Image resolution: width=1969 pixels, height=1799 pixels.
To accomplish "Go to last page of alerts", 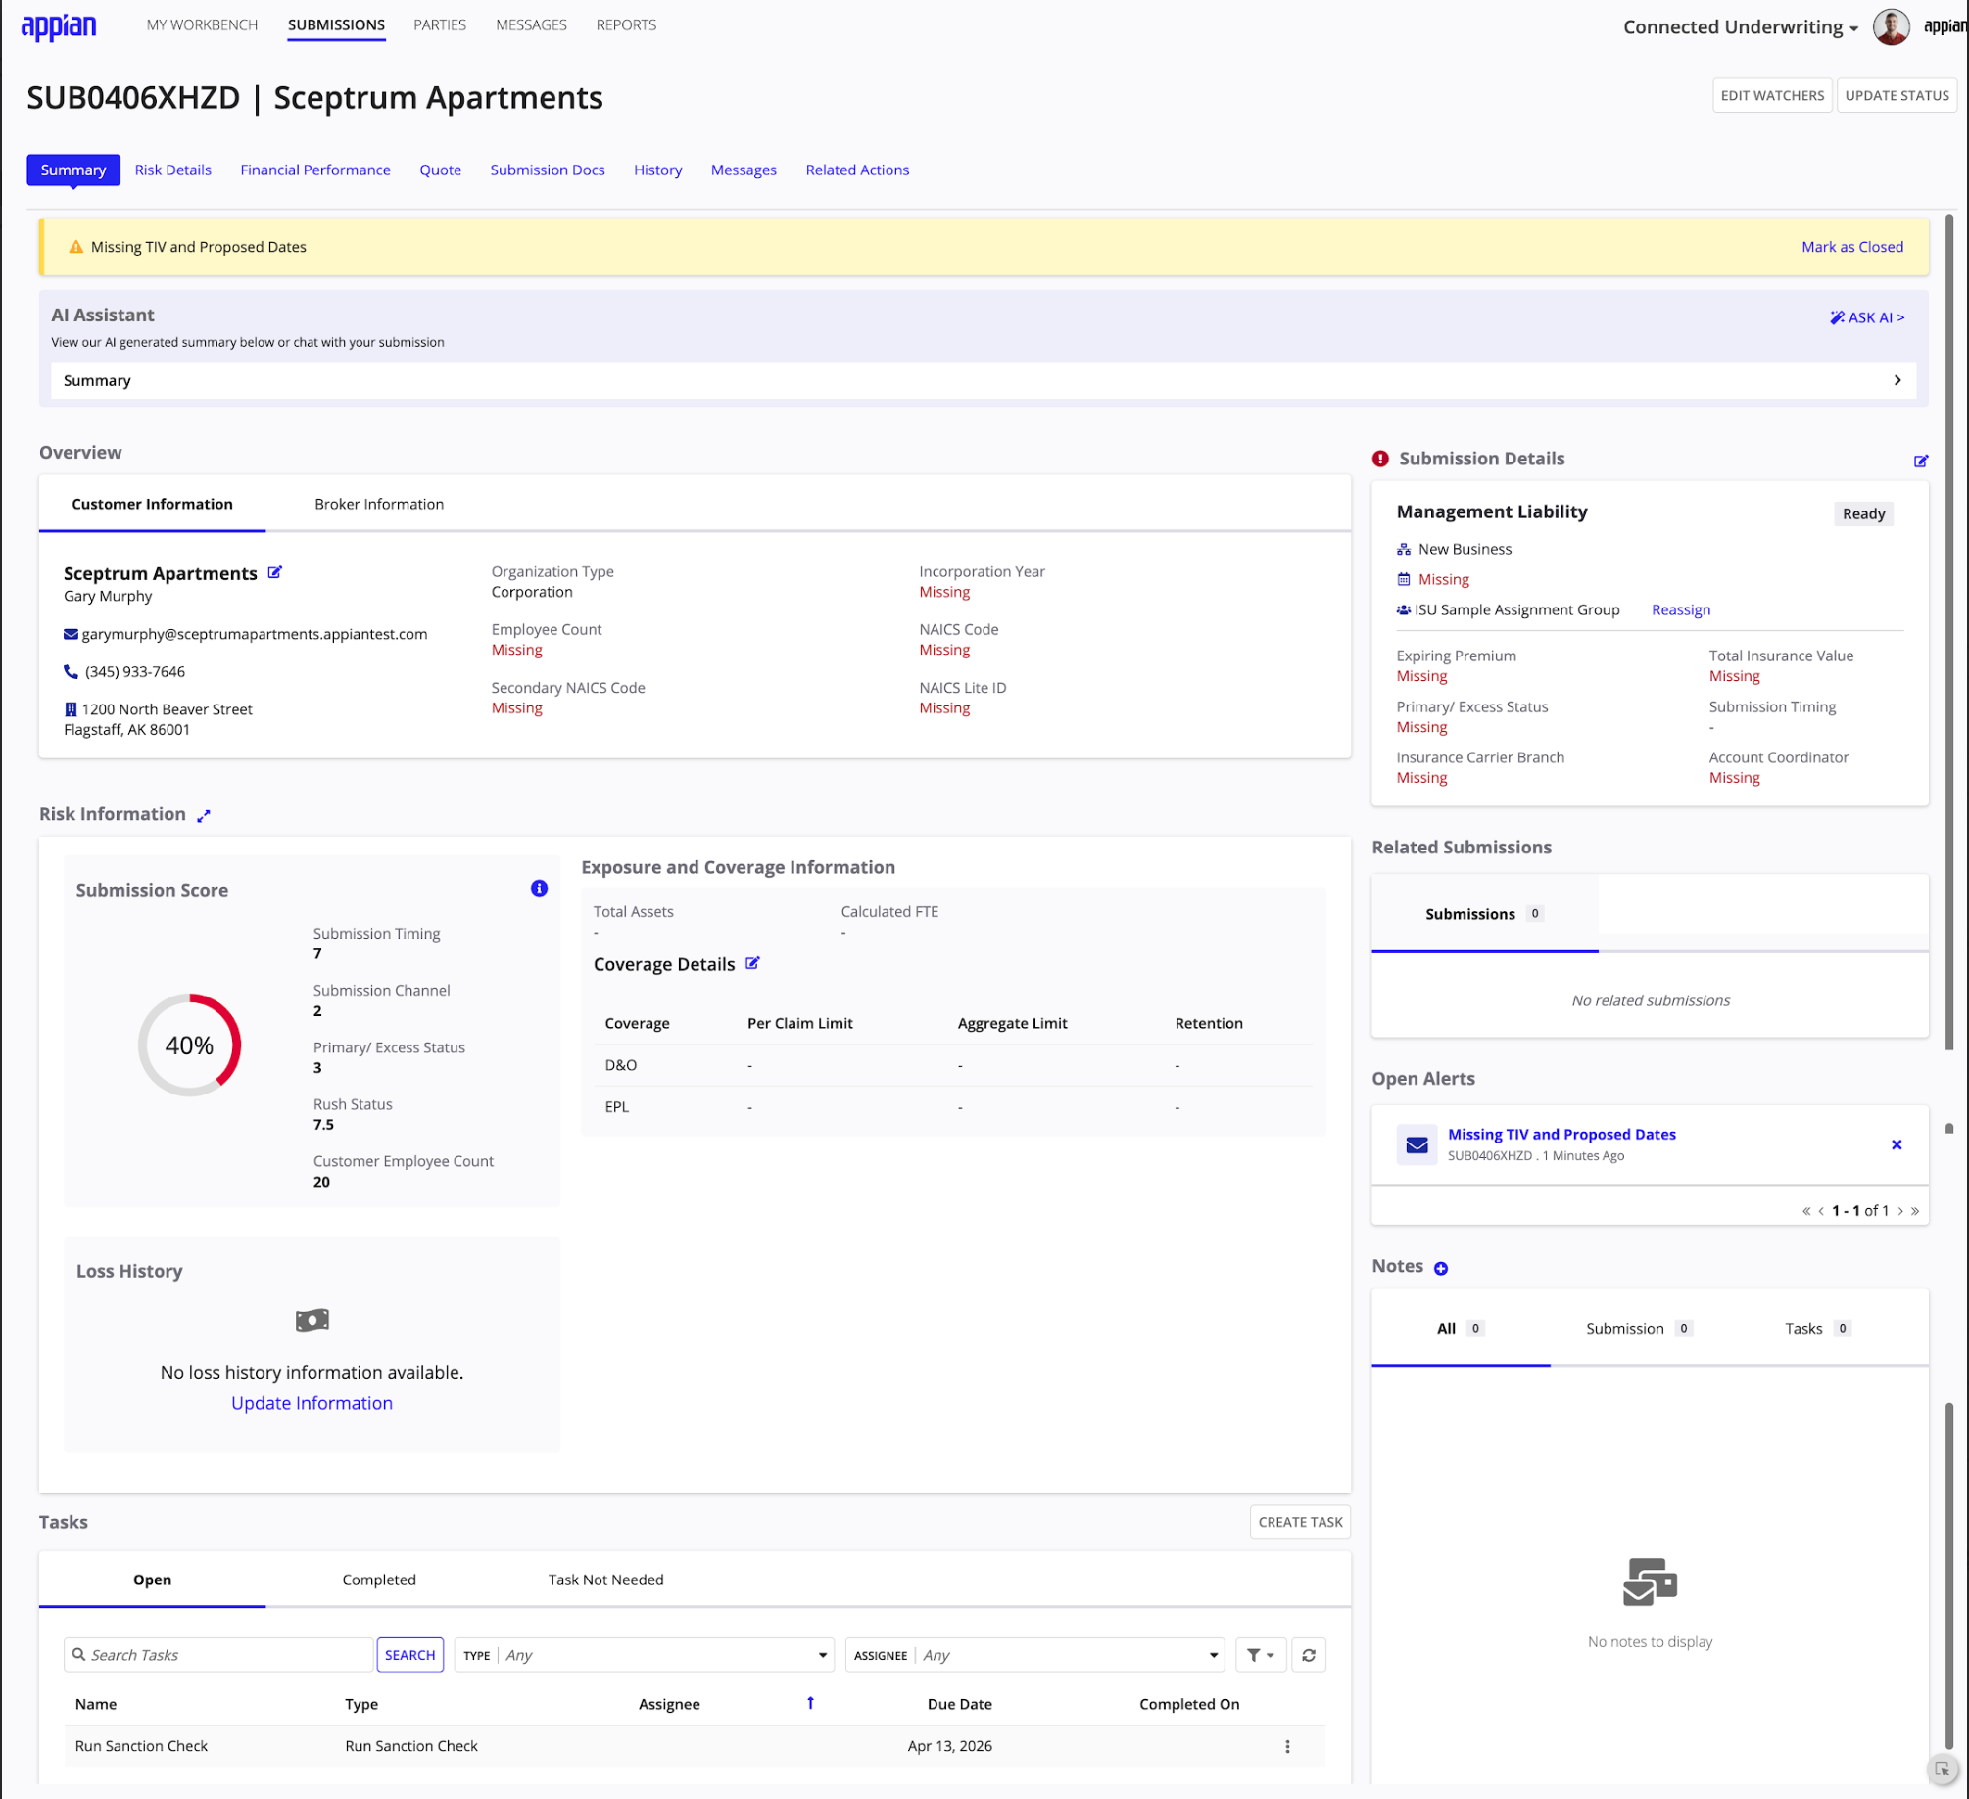I will point(1915,1211).
